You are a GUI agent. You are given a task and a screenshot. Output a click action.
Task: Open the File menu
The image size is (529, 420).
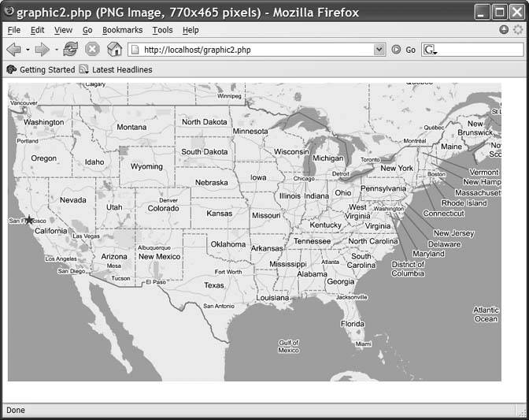tap(14, 30)
